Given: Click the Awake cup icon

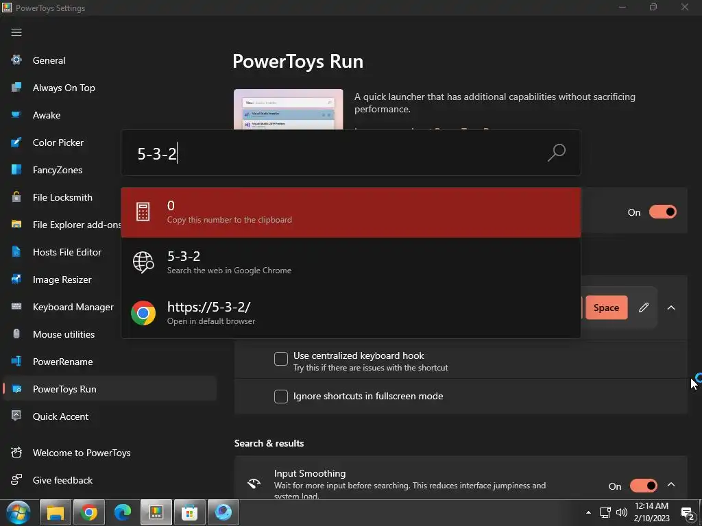Looking at the screenshot, I should 16,115.
